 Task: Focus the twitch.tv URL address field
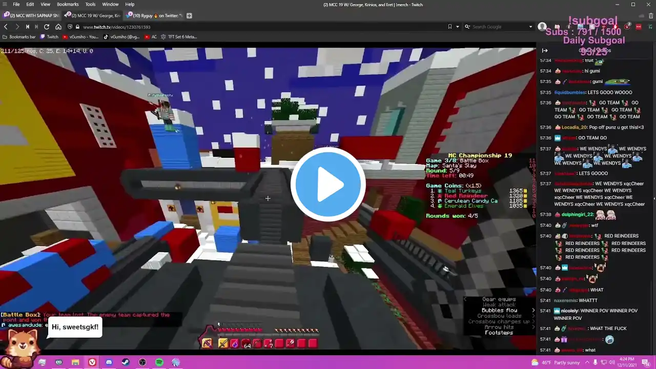pyautogui.click(x=261, y=27)
